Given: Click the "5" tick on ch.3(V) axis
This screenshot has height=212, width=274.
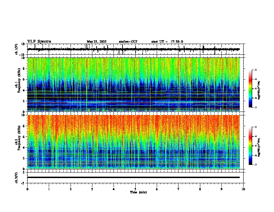Looking at the screenshot, I should tap(24, 173).
